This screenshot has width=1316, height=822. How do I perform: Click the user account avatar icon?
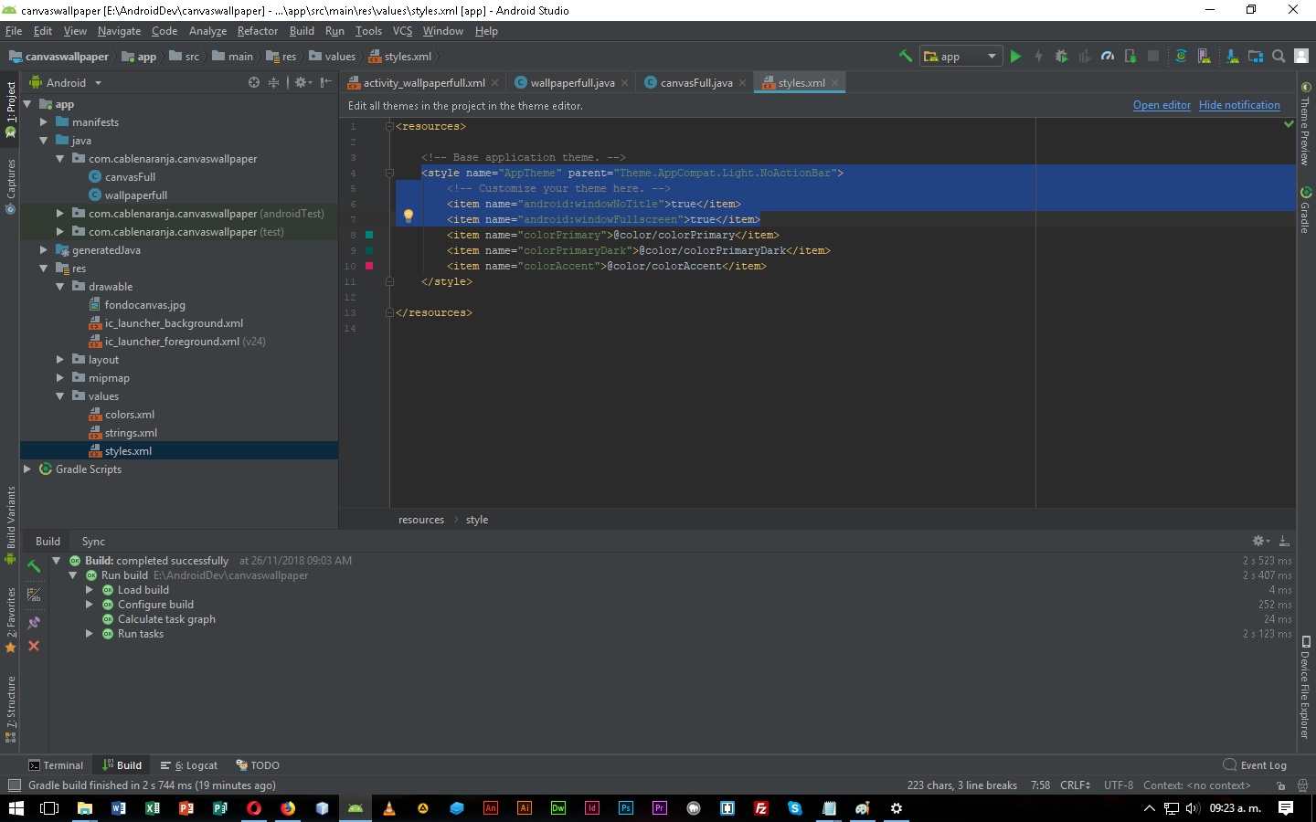[1301, 56]
